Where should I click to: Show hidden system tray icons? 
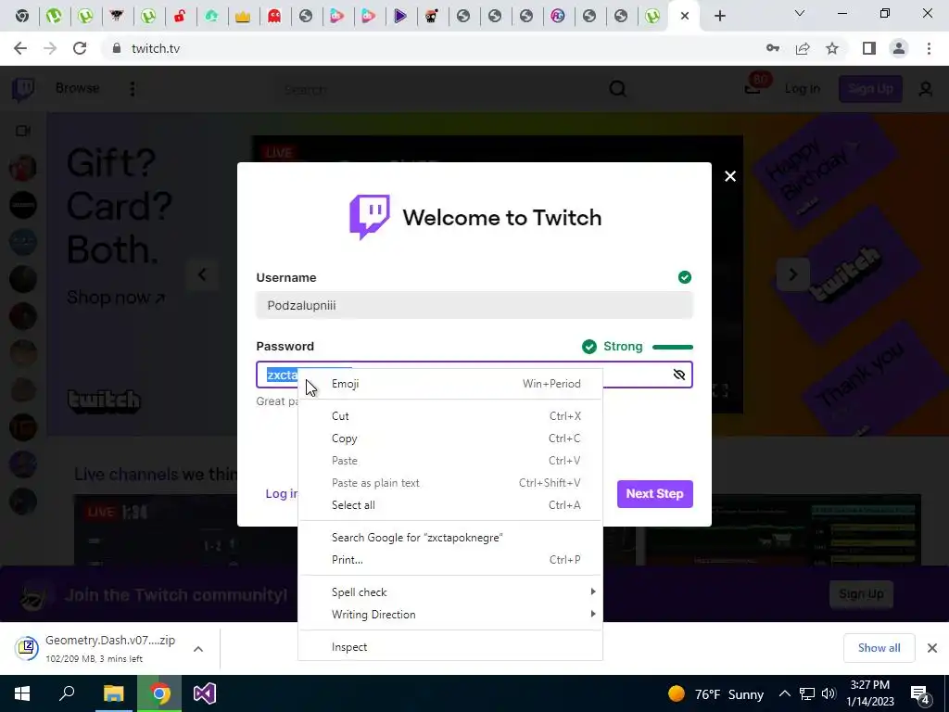click(x=784, y=693)
